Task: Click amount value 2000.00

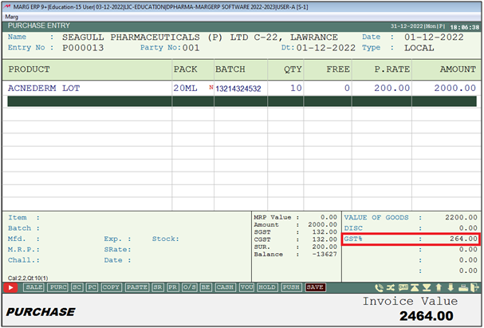Action: [455, 89]
